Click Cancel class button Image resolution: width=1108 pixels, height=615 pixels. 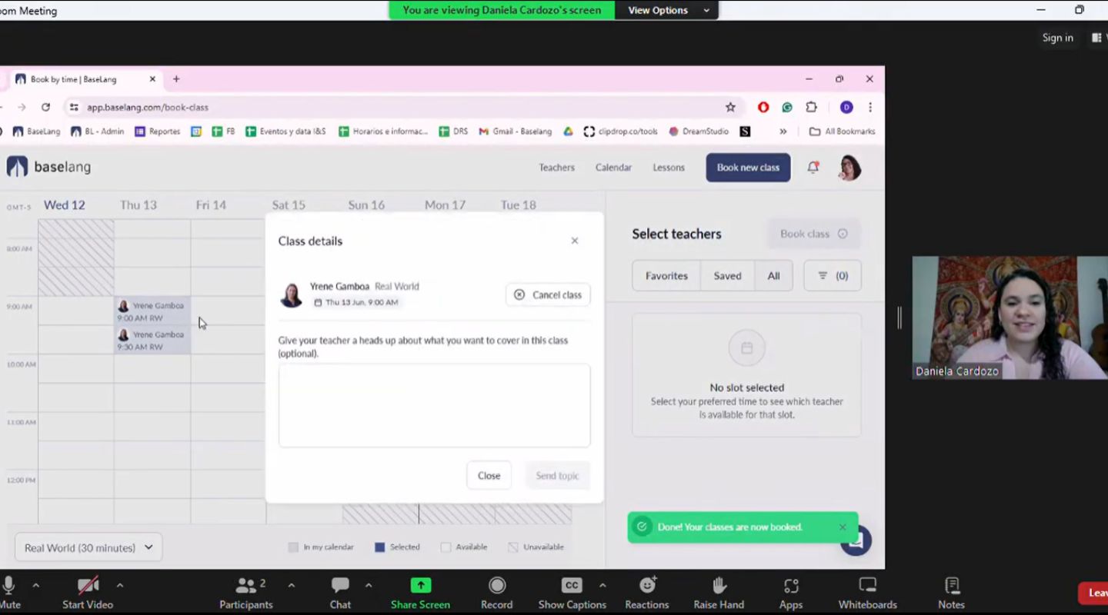(548, 294)
